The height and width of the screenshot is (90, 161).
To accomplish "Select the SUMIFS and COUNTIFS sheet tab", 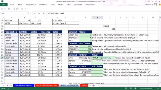I will click(x=69, y=85).
